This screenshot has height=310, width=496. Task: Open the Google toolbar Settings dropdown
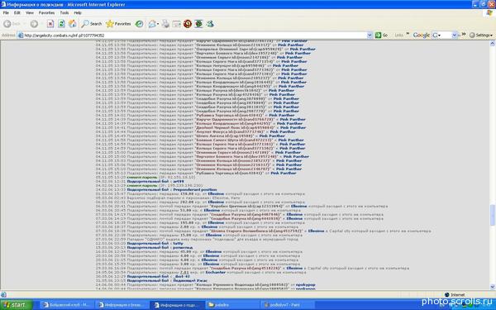click(481, 36)
